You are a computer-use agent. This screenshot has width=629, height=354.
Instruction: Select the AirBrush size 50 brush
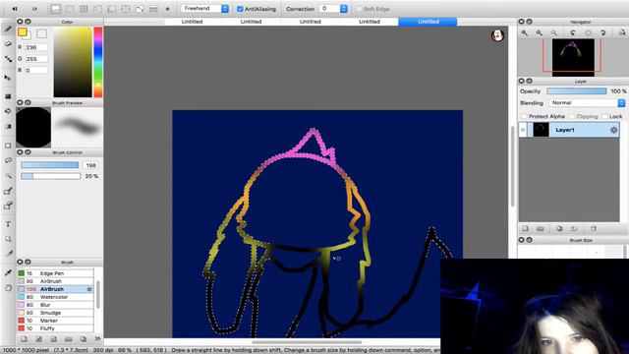pyautogui.click(x=55, y=281)
